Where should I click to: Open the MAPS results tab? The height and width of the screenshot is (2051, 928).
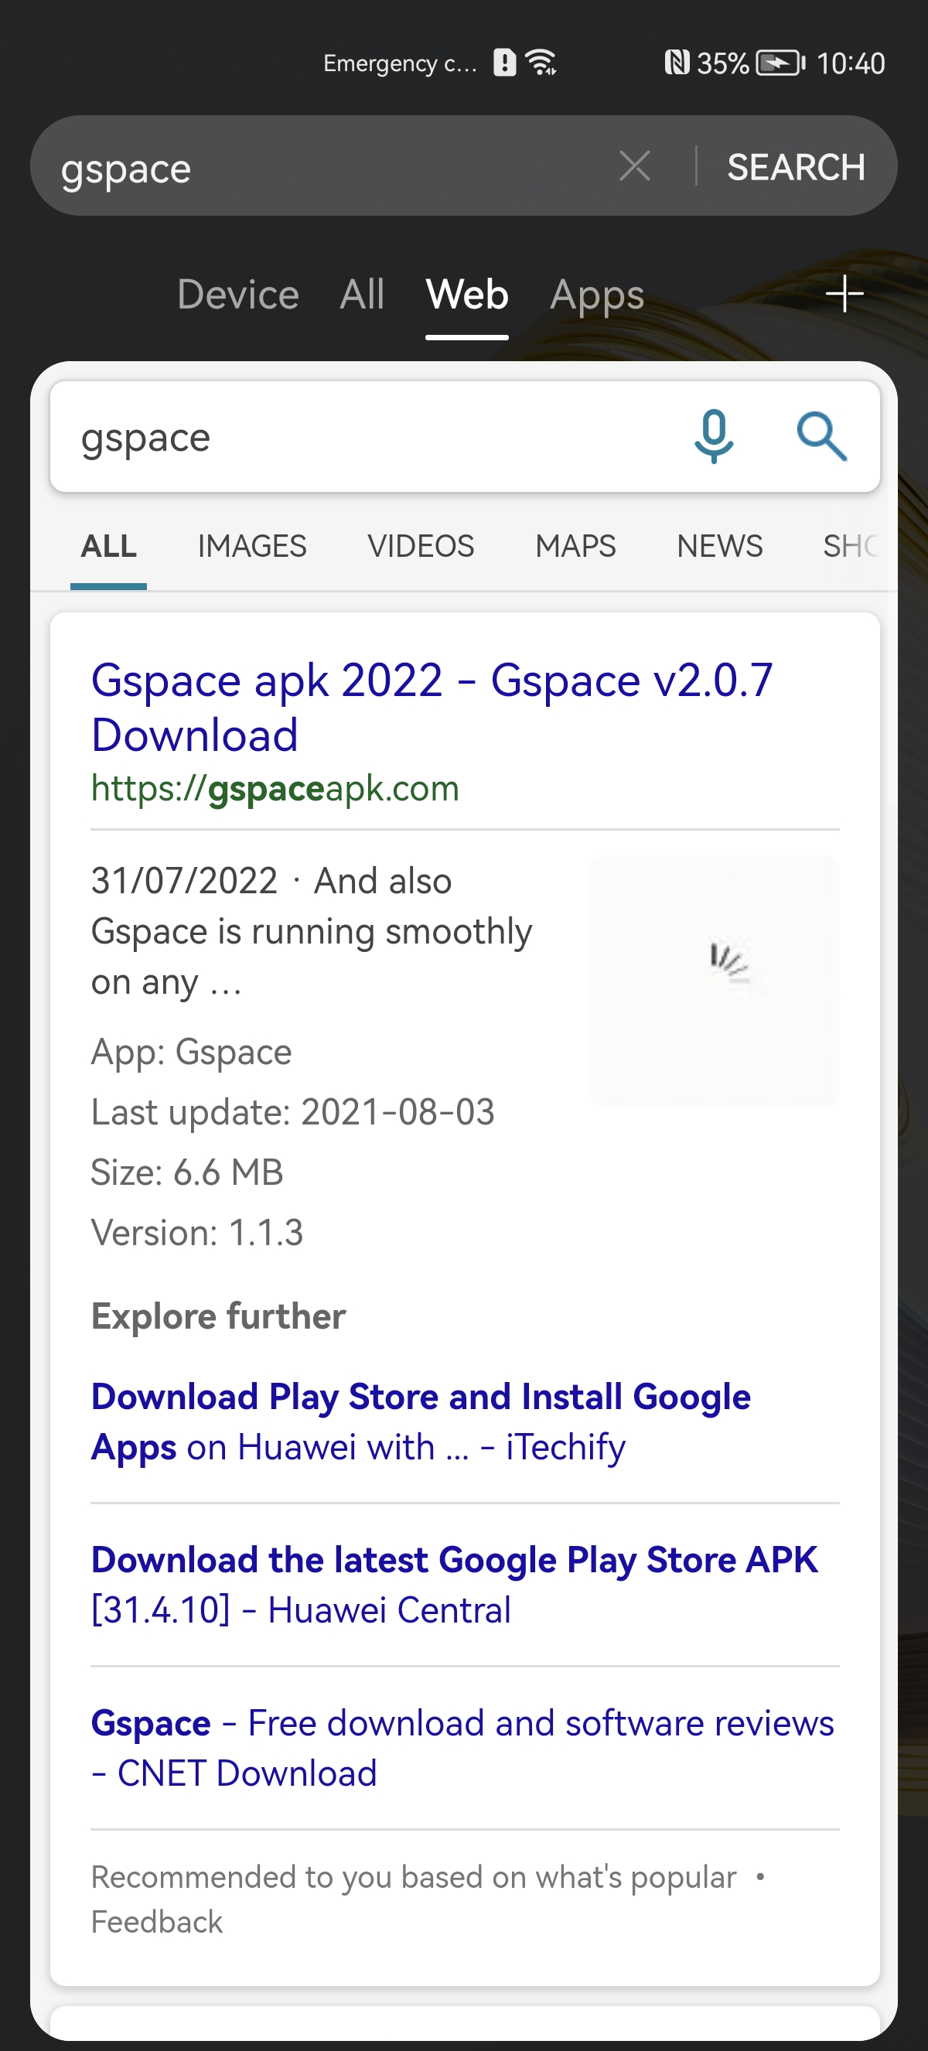[x=575, y=546]
